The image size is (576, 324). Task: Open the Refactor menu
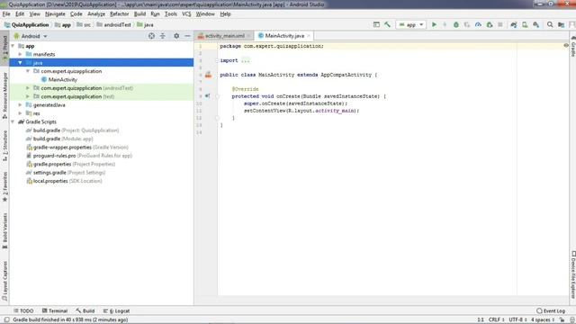(x=120, y=14)
